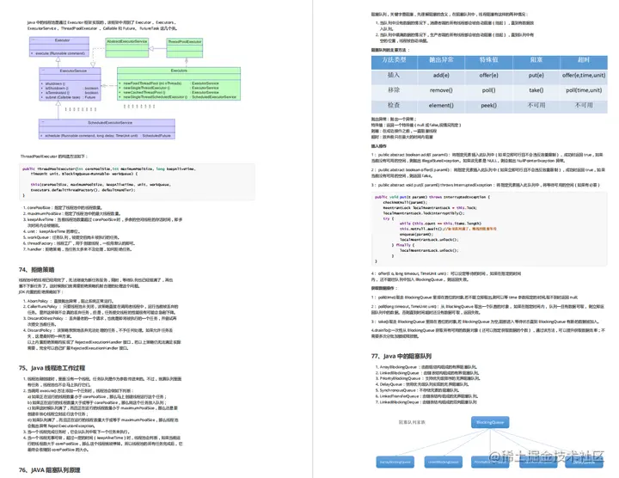
Task: Select the heading 74、拒绝策略
Action: pos(36,270)
